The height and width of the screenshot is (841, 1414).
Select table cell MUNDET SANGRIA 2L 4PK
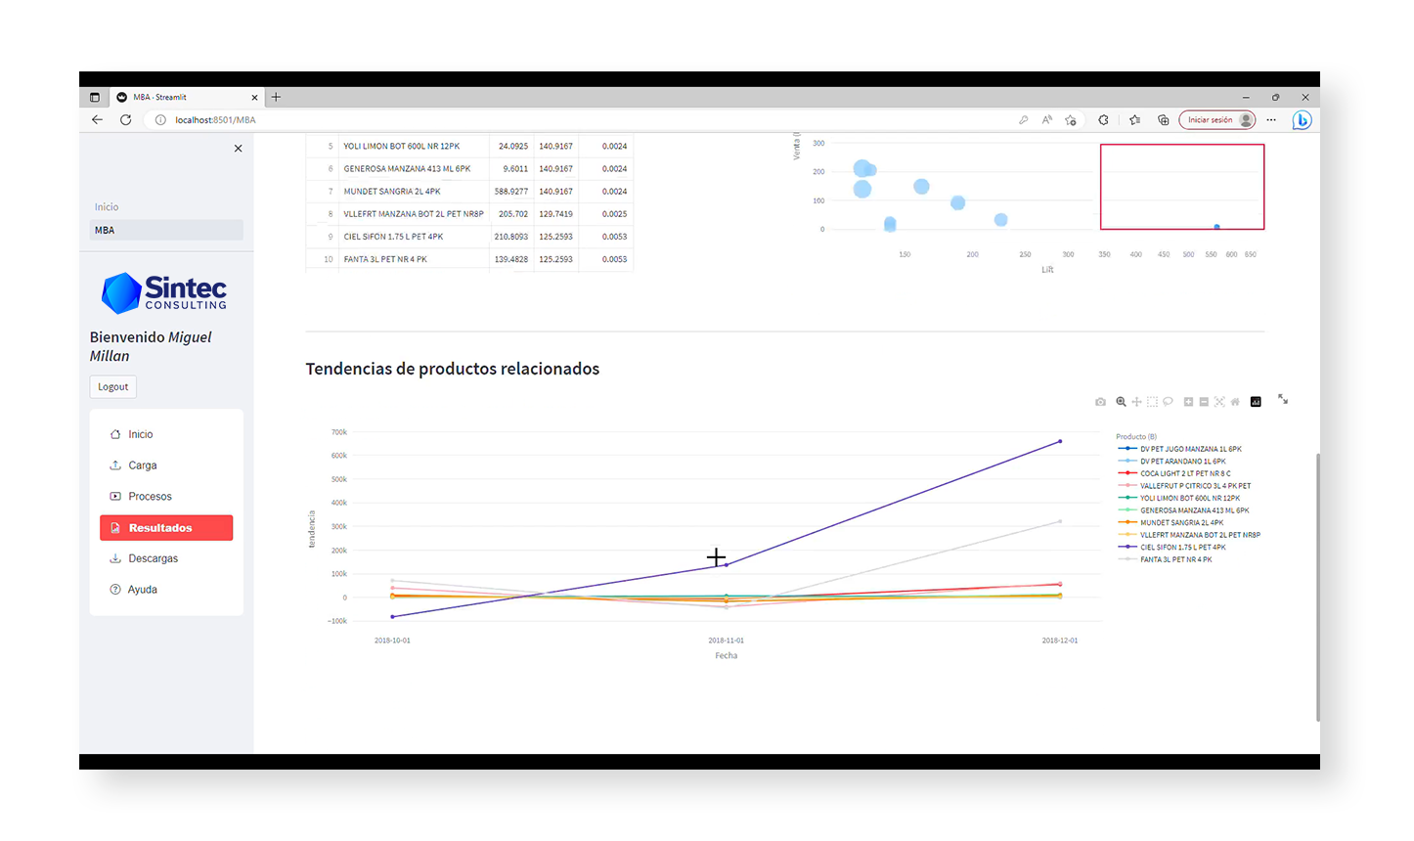415,191
